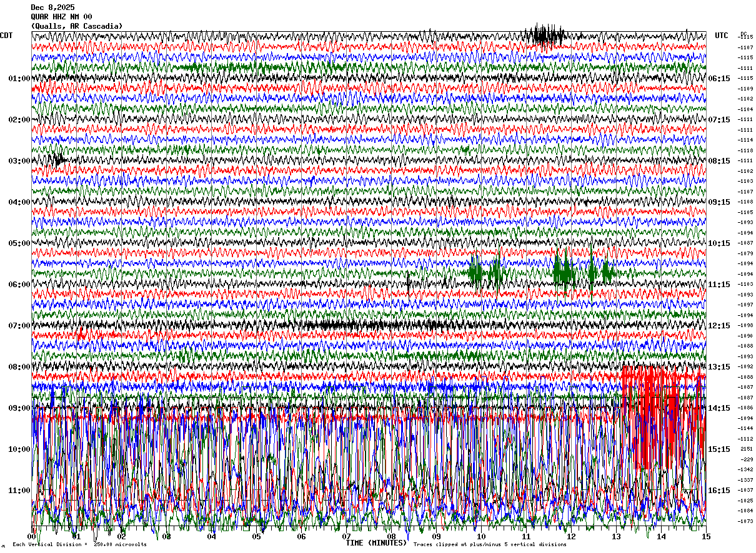Viewport: 756px width, 553px height.
Task: Select the DC offset value 2151
Action: [x=746, y=449]
